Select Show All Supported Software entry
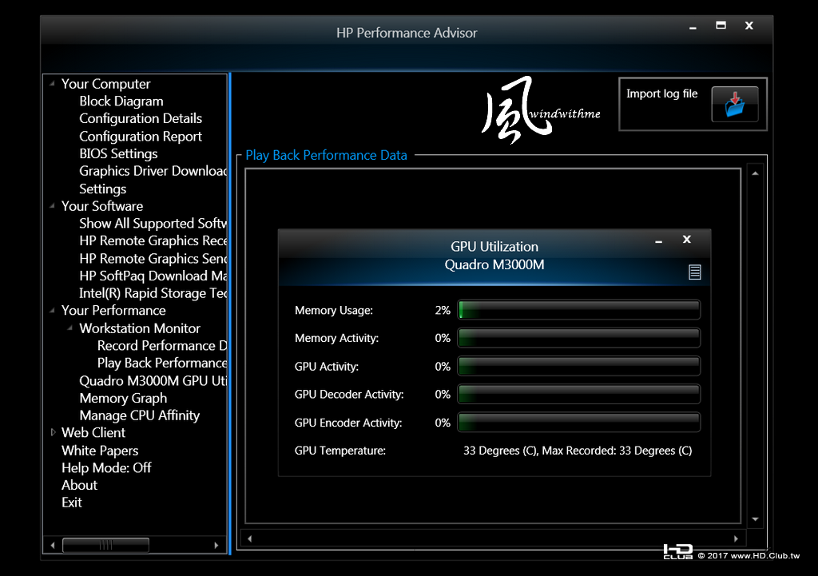818x576 pixels. [x=153, y=224]
